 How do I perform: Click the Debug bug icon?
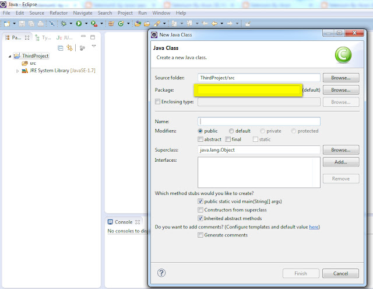(x=64, y=23)
